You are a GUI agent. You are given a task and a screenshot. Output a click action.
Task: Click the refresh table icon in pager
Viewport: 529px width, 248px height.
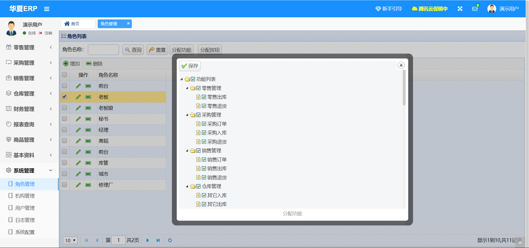click(170, 240)
